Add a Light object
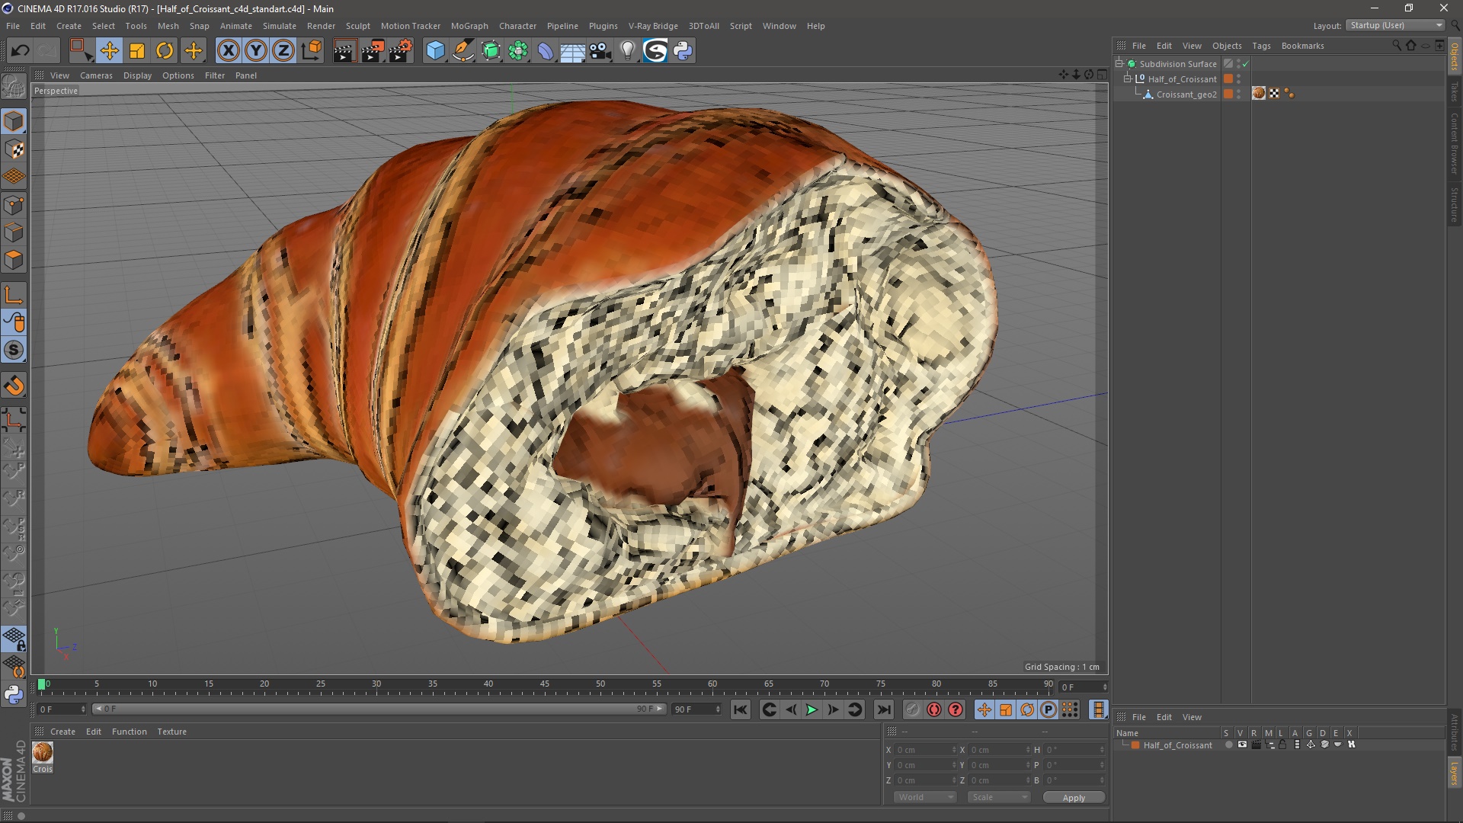The height and width of the screenshot is (823, 1463). (628, 51)
